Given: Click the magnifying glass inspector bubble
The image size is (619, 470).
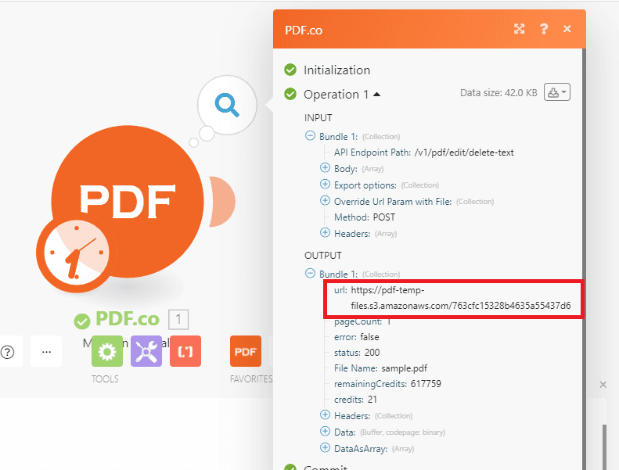Looking at the screenshot, I should click(228, 104).
